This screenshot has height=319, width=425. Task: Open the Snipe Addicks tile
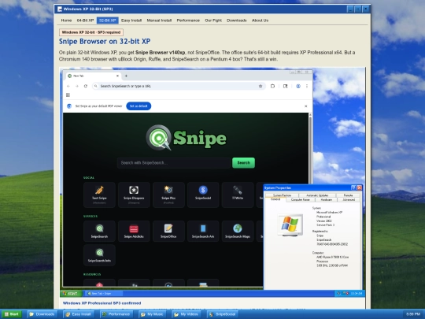134,231
